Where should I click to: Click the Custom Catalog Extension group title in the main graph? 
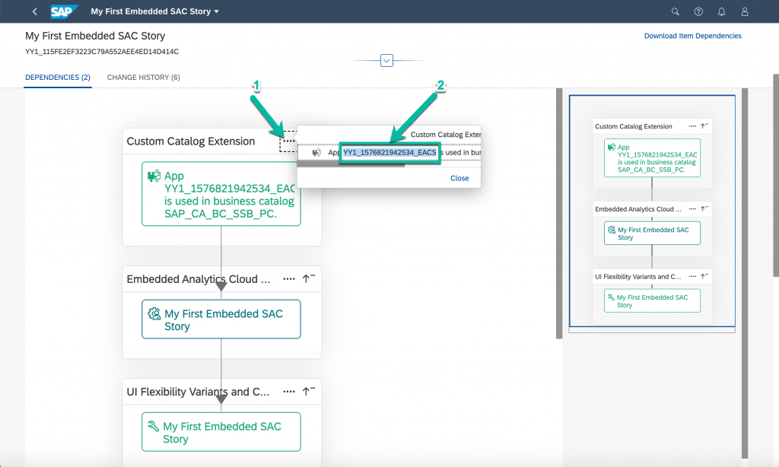pyautogui.click(x=191, y=141)
